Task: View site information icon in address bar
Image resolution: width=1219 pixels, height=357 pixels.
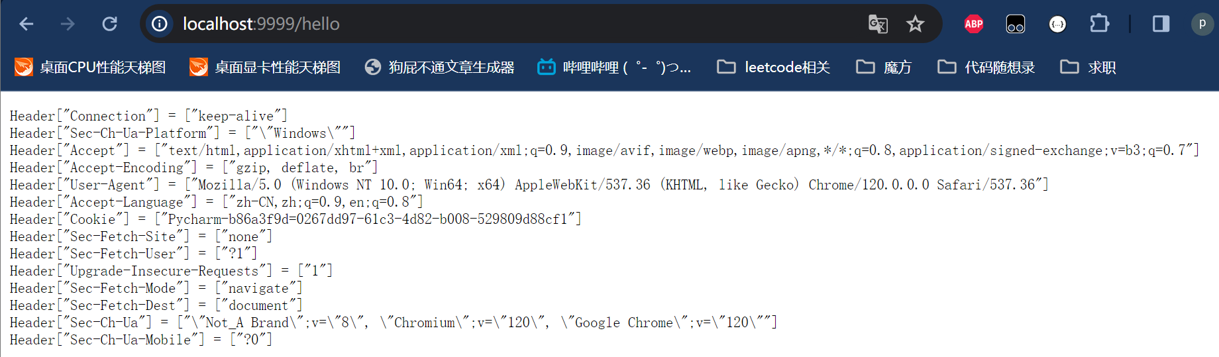Action: point(160,24)
